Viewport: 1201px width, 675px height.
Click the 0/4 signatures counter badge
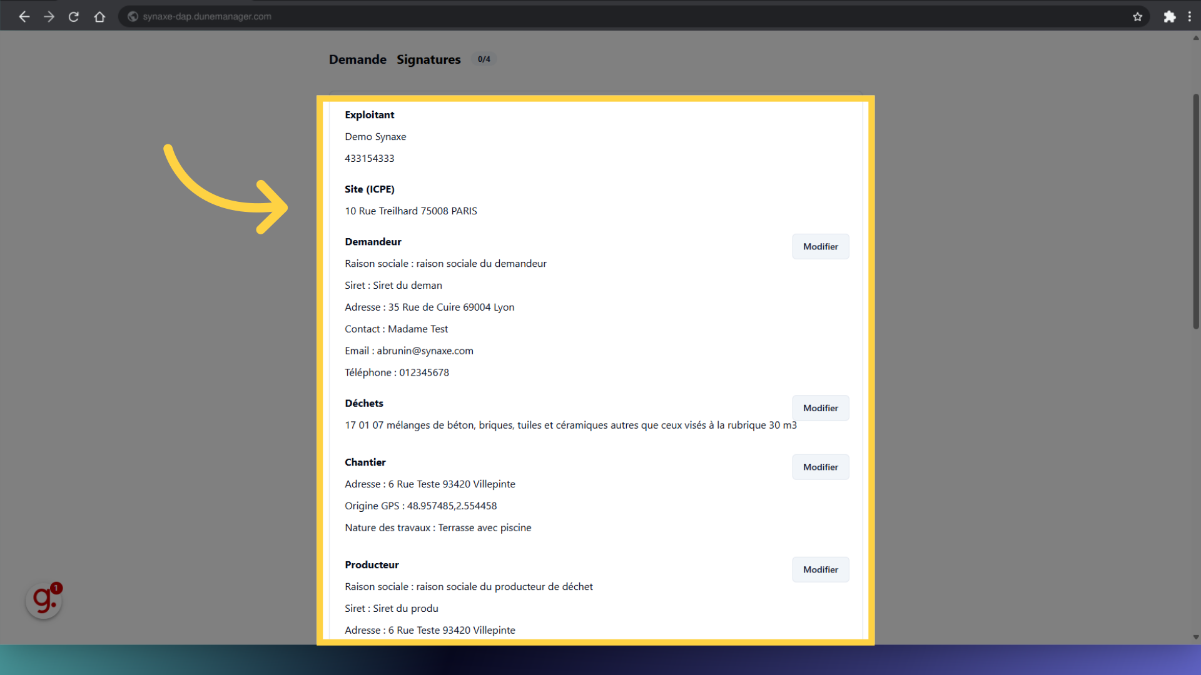pos(484,59)
